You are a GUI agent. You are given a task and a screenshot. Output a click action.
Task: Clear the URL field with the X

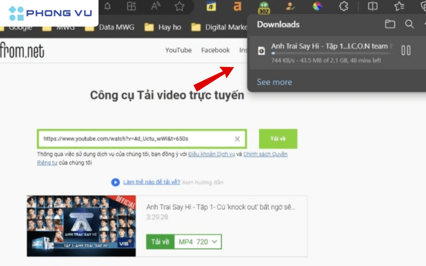pos(237,139)
